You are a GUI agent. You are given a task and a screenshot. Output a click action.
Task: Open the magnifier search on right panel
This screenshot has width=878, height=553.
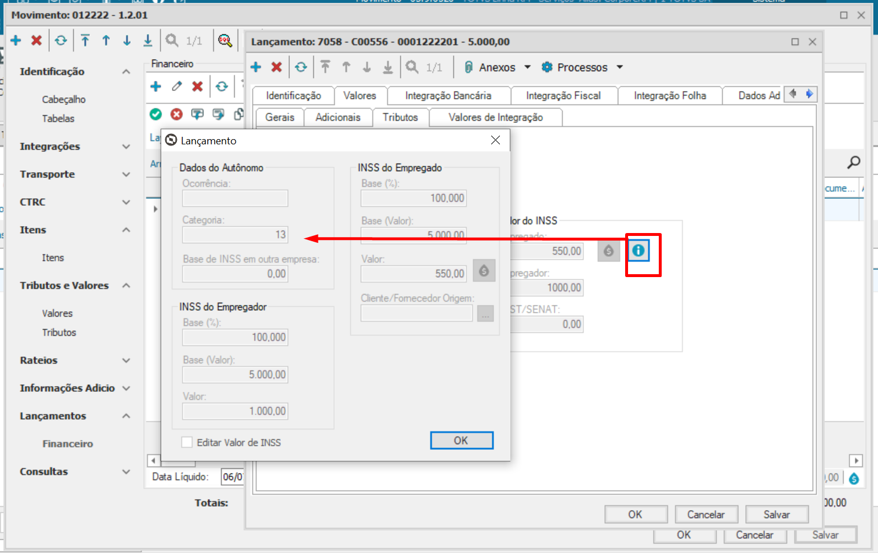coord(853,162)
